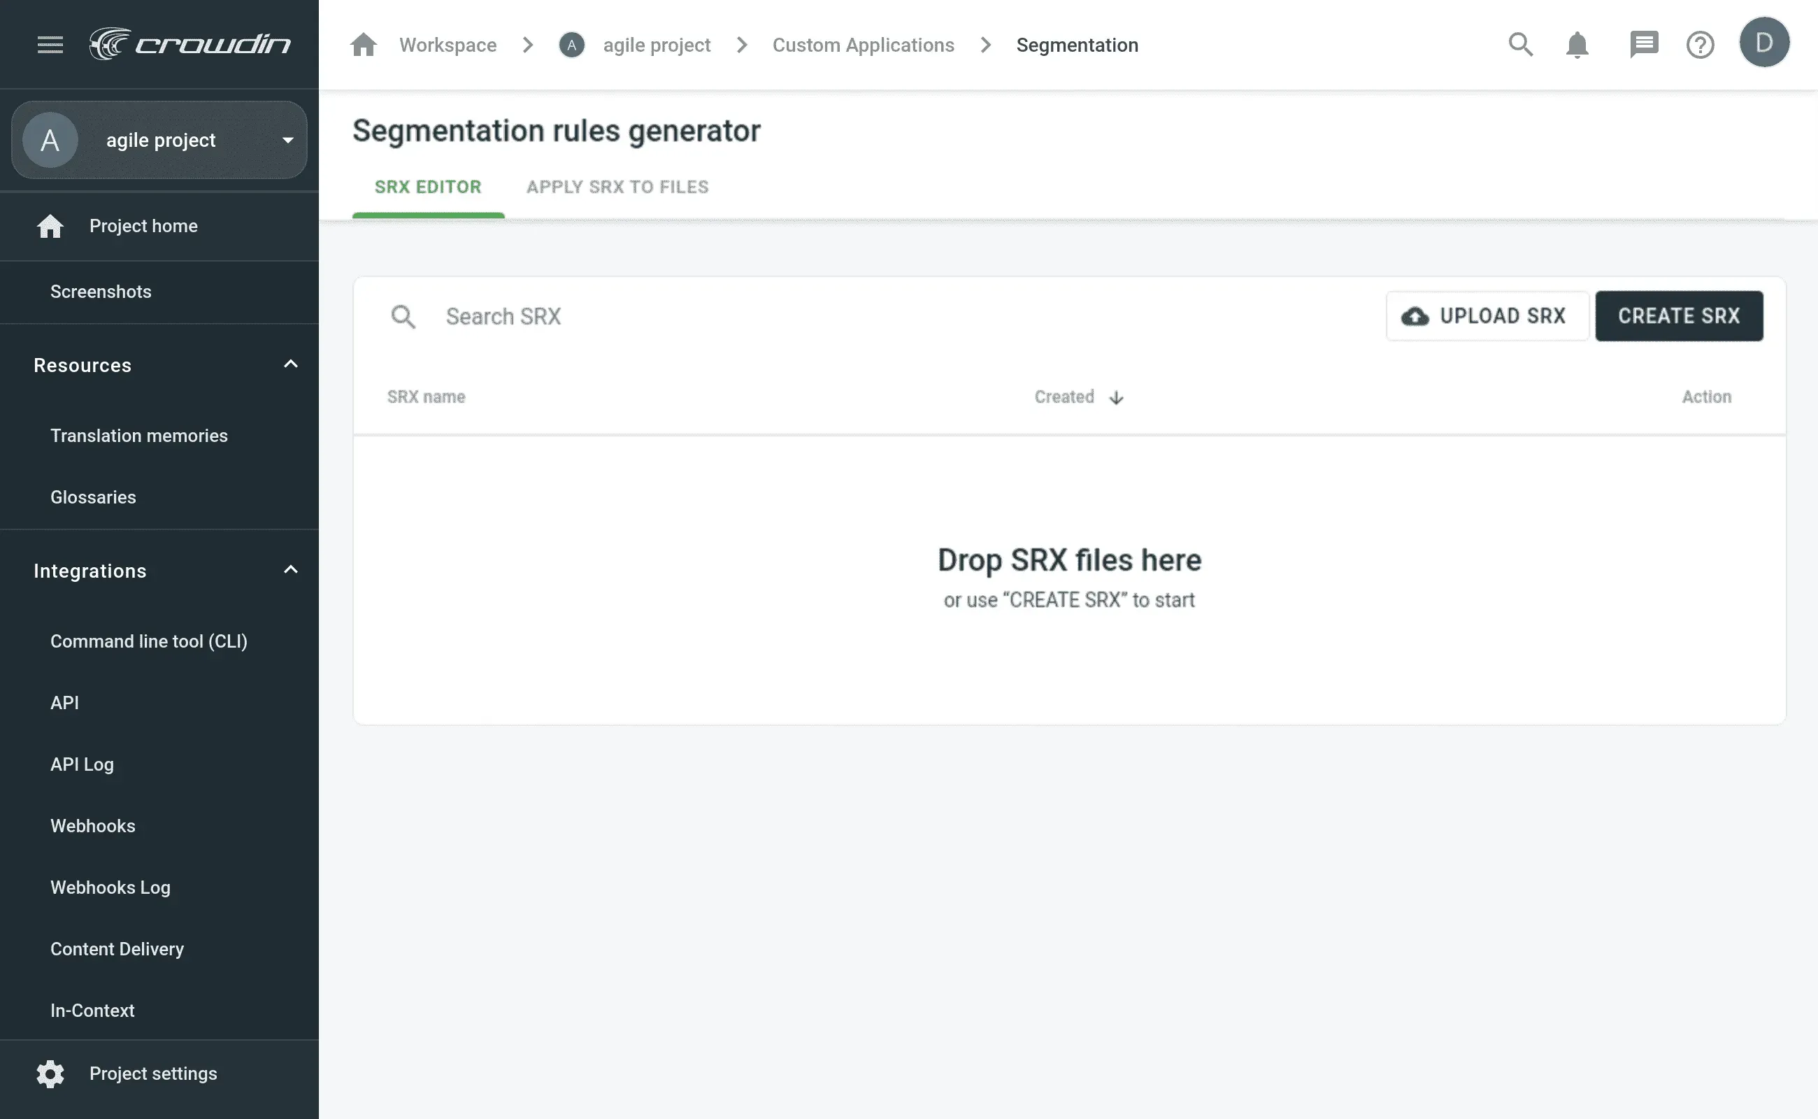1818x1119 pixels.
Task: Select the SRX EDITOR tab
Action: pyautogui.click(x=428, y=187)
